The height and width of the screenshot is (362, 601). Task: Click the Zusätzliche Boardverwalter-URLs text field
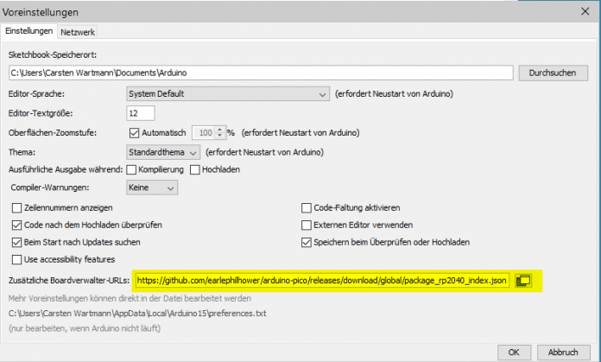pyautogui.click(x=322, y=281)
